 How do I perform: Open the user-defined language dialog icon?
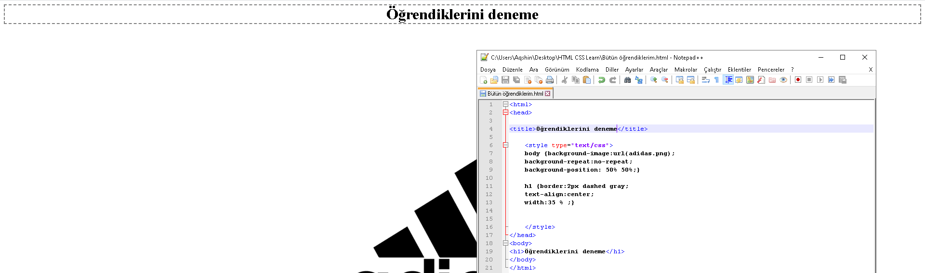click(x=739, y=80)
